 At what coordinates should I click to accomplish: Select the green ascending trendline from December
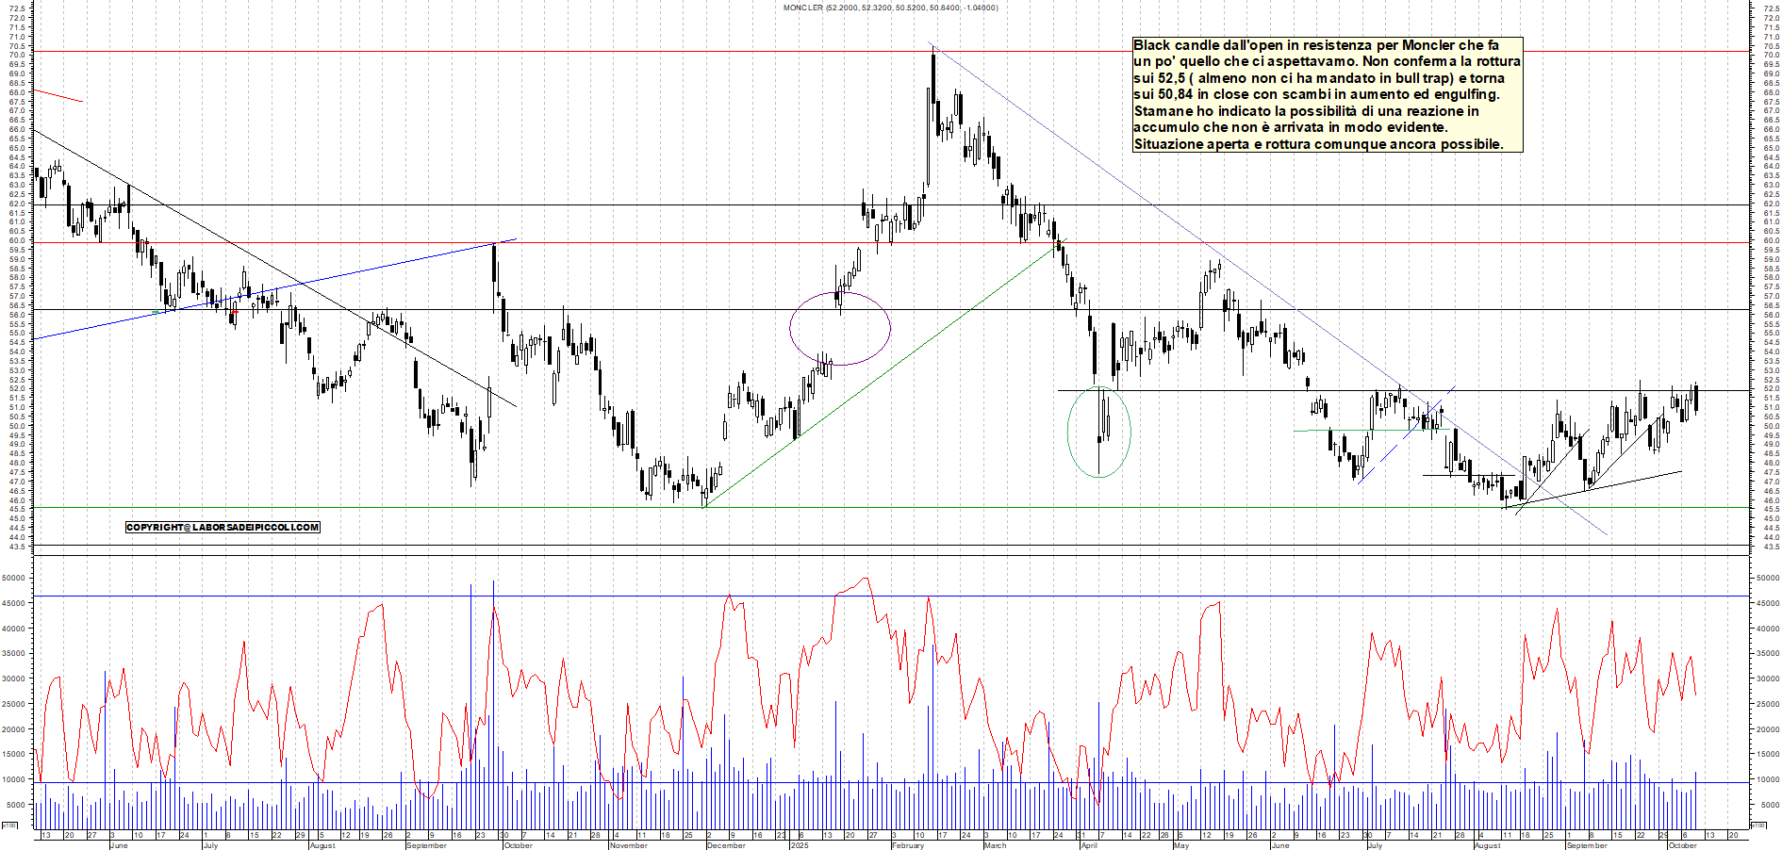point(877,377)
